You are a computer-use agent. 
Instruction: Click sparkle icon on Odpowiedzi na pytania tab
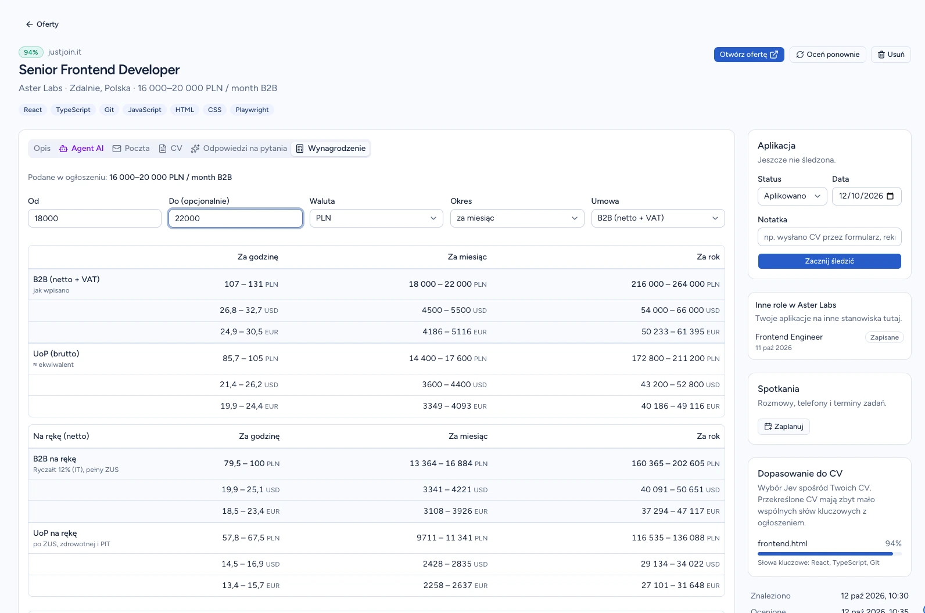coord(195,149)
